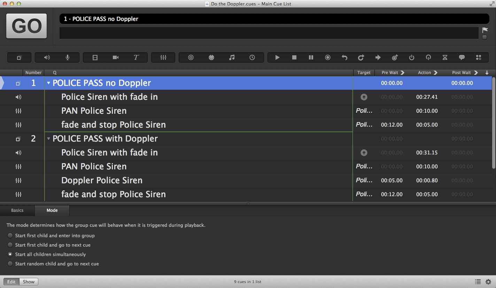Click the Pre Wait column header arrow
496x288 pixels.
click(x=403, y=73)
